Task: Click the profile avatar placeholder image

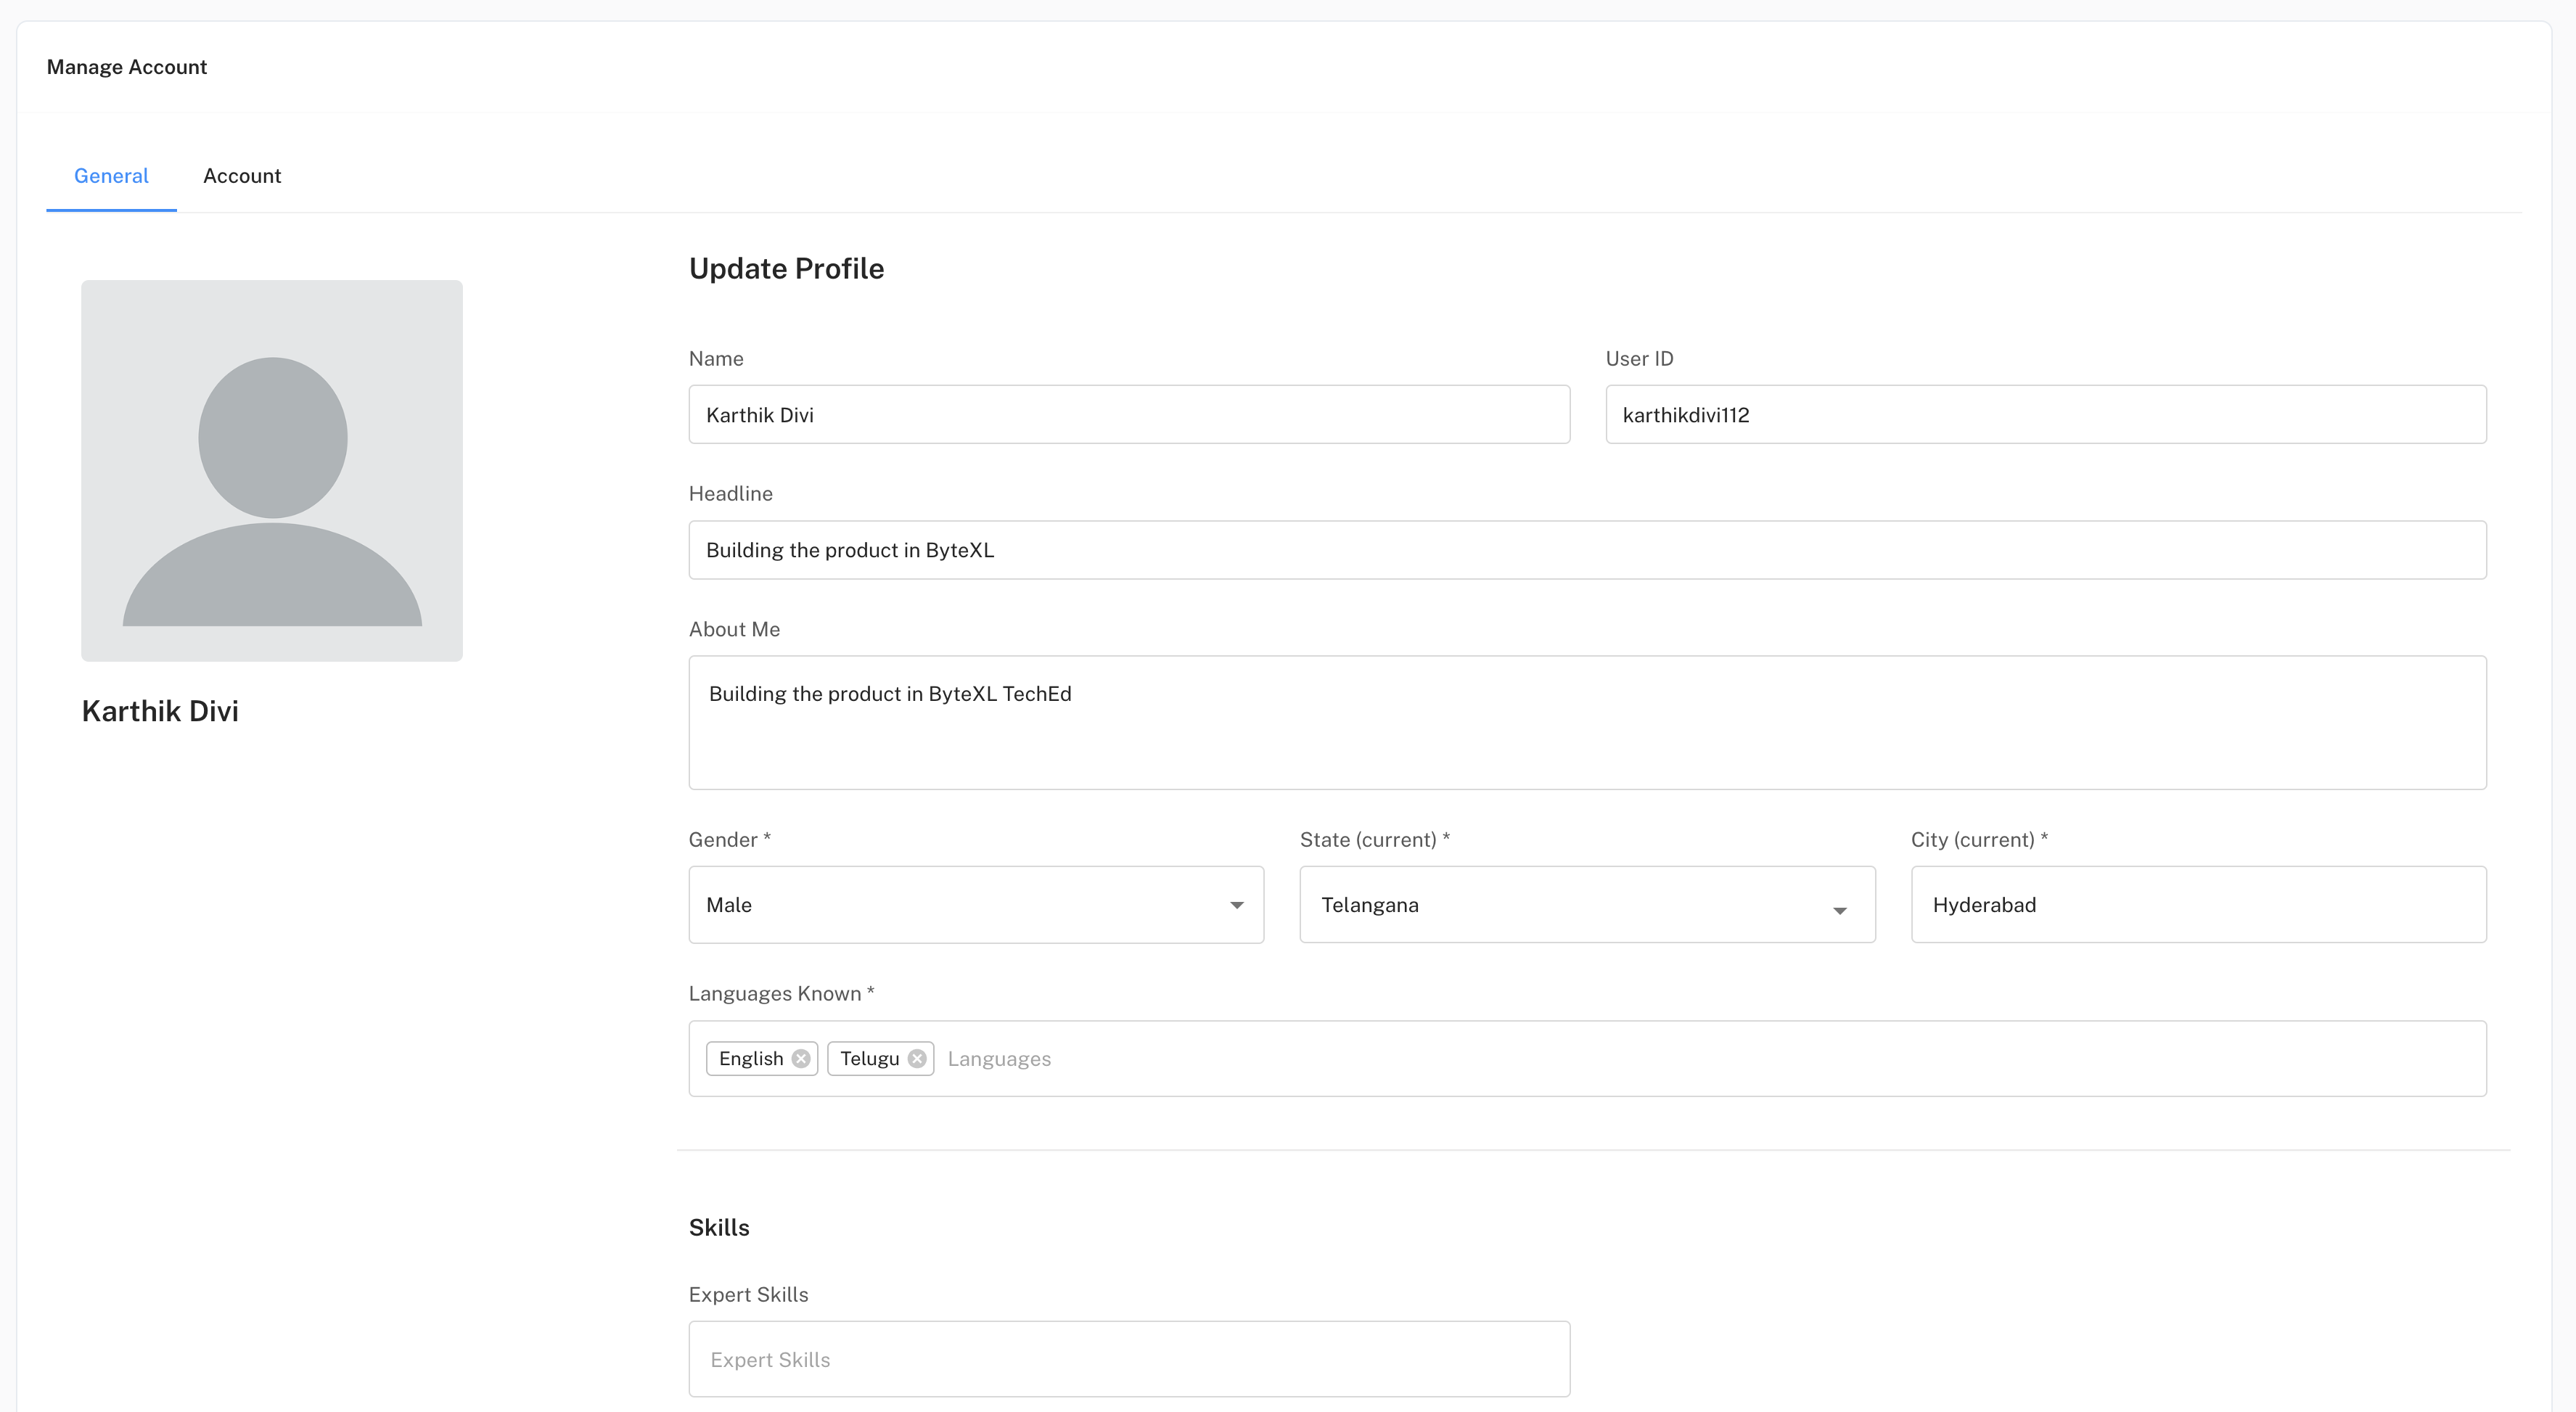Action: tap(272, 470)
